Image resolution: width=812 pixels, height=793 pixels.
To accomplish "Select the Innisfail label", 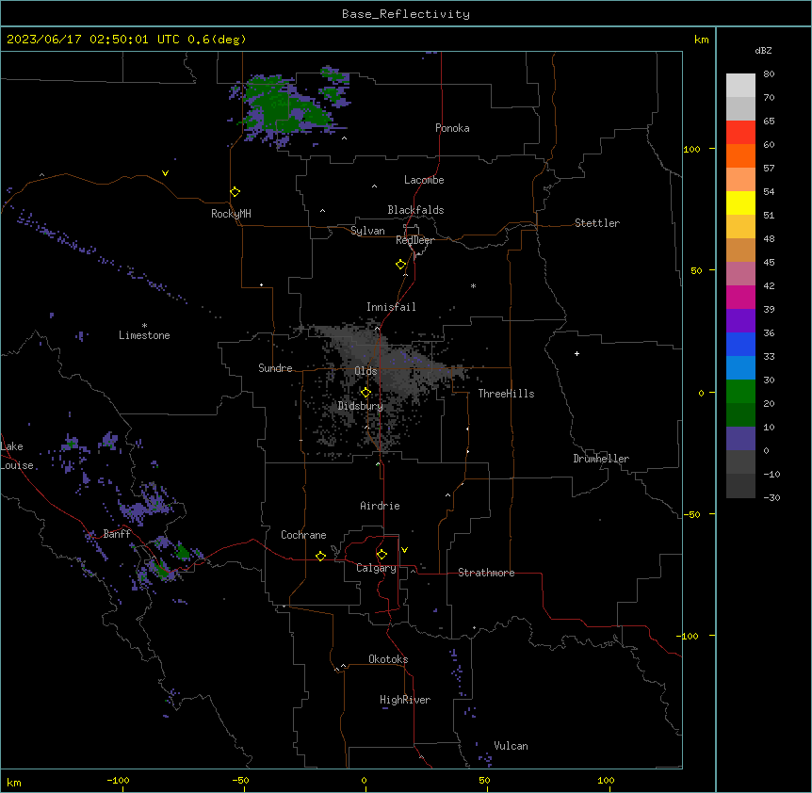I will [391, 307].
